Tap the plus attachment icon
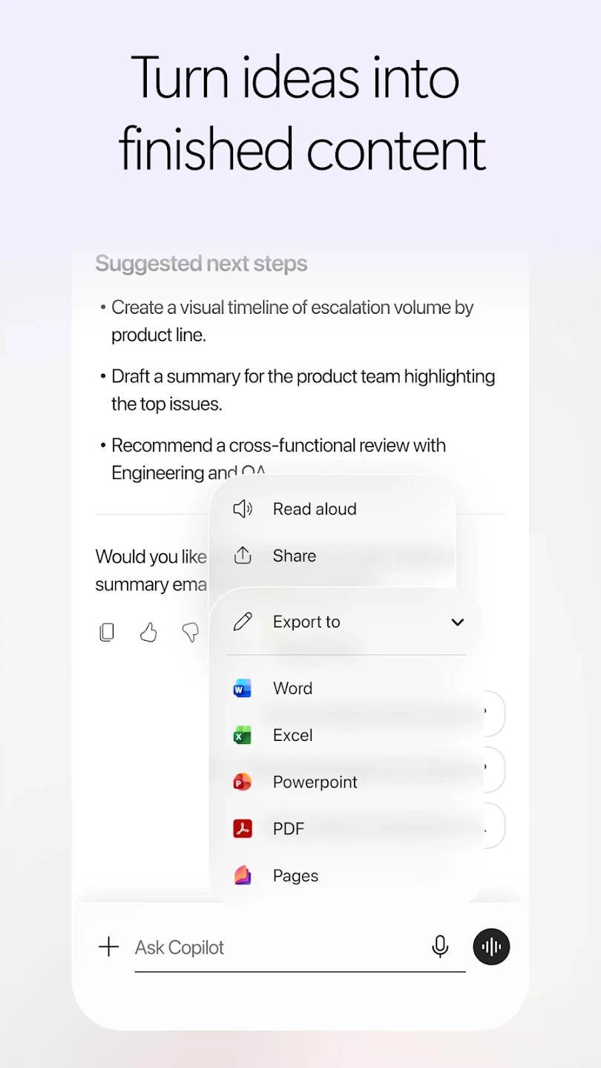 pyautogui.click(x=108, y=946)
